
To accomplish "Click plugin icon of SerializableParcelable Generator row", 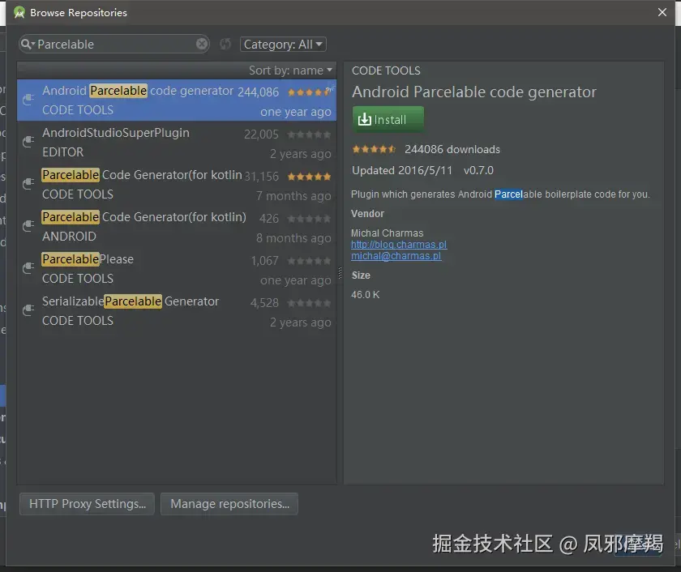I will (x=28, y=309).
